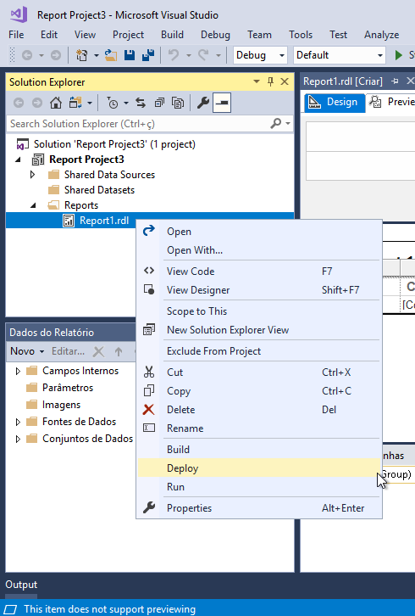Click the Visual Studio logo icon
Viewport: 415px width, 616px height.
(19, 14)
